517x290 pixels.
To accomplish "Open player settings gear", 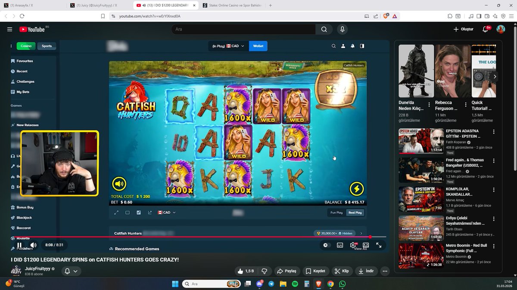I will pyautogui.click(x=353, y=245).
